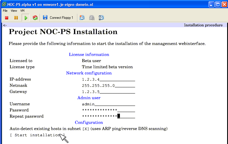Click the green play power-on button
Image resolution: width=228 pixels, height=144 pixels.
pyautogui.click(x=26, y=18)
